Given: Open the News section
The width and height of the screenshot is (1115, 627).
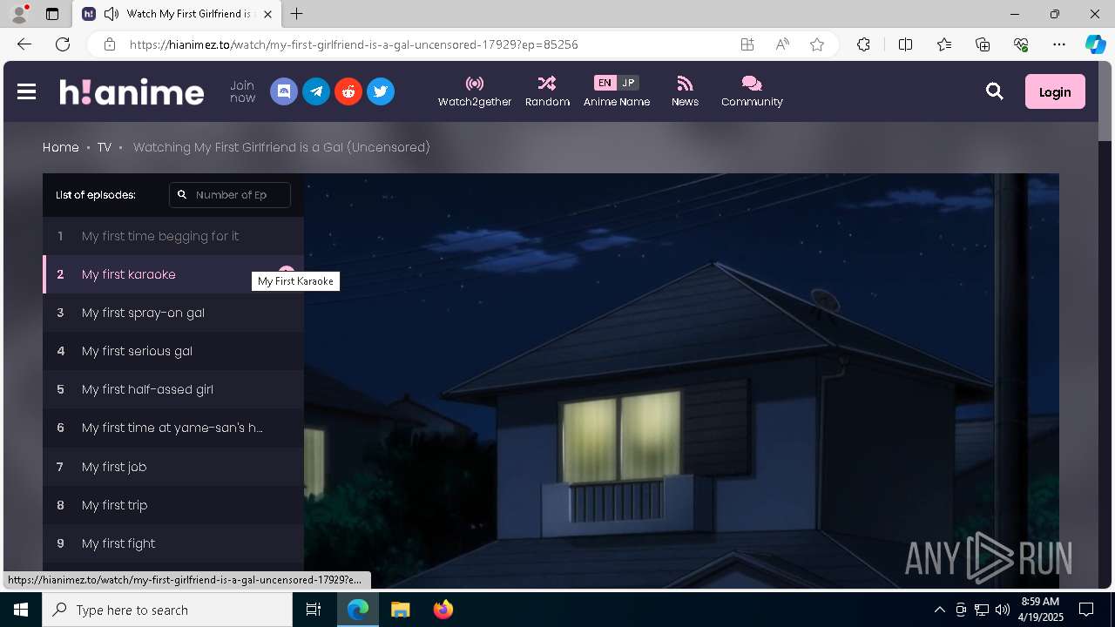Looking at the screenshot, I should (x=685, y=91).
